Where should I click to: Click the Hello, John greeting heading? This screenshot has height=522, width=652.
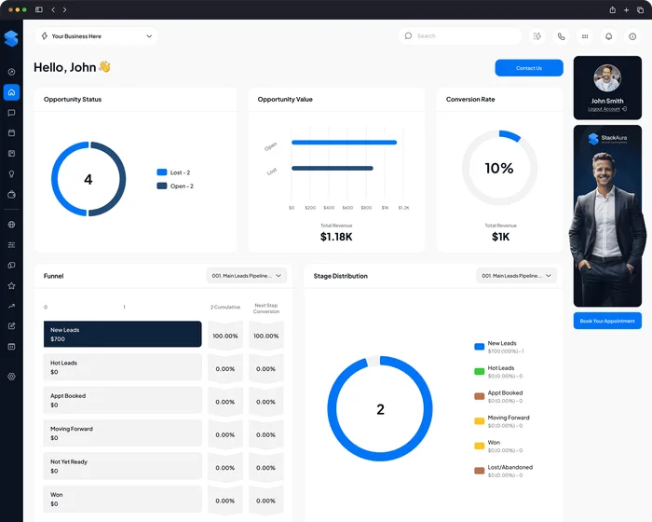point(72,67)
